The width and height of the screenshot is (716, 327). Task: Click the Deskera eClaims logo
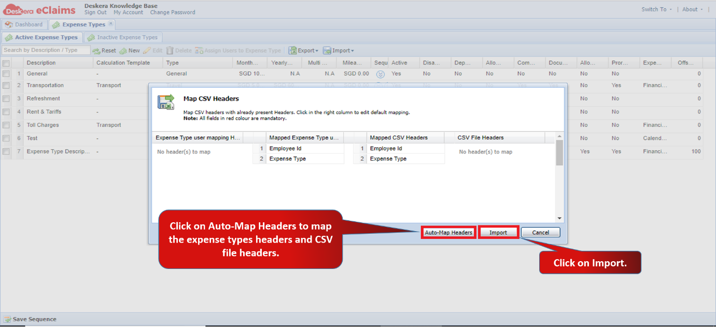pos(39,9)
